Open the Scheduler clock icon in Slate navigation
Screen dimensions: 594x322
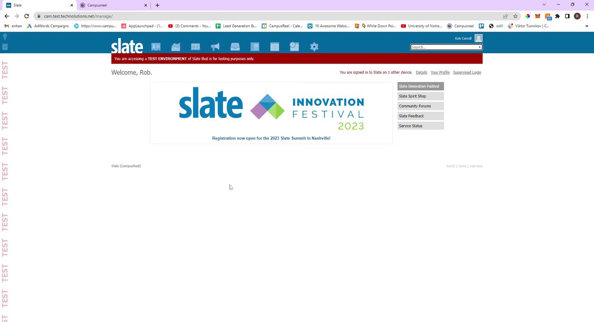pyautogui.click(x=294, y=46)
